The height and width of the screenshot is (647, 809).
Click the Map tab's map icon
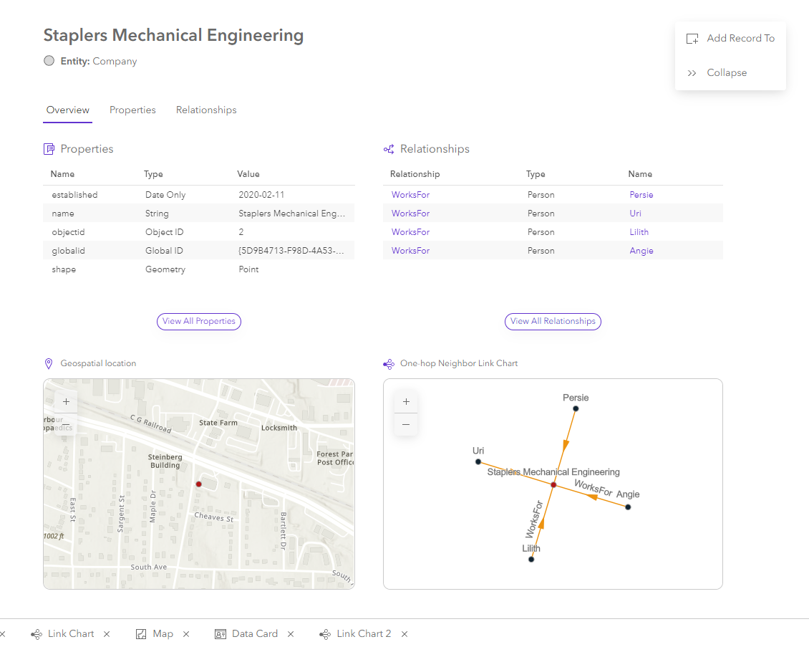[140, 633]
